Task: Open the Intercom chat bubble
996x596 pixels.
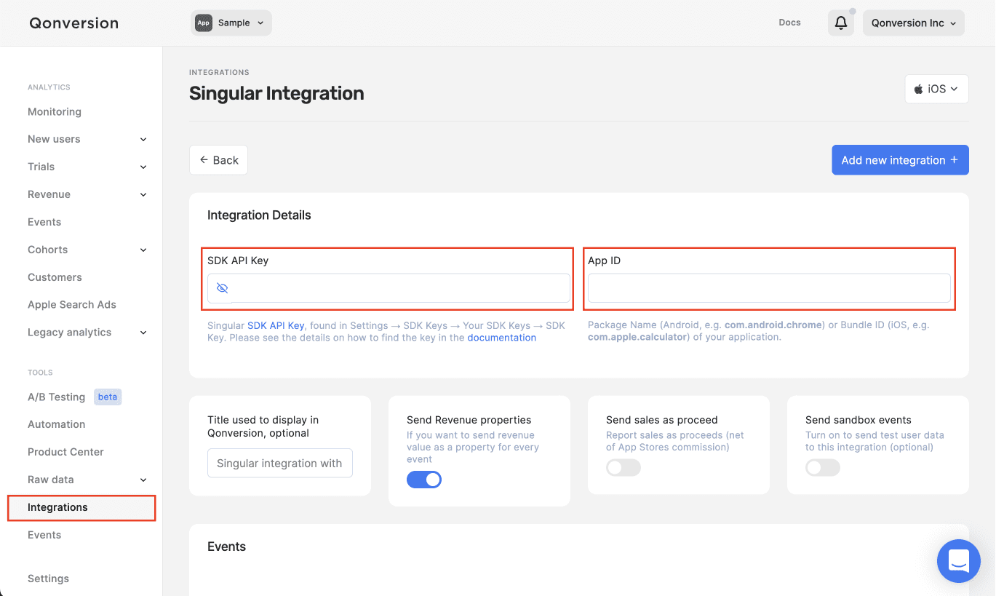Action: point(958,561)
